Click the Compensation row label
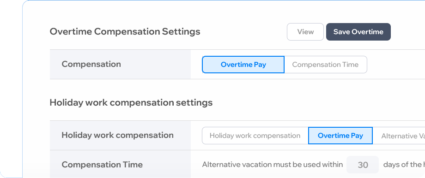 coord(91,65)
